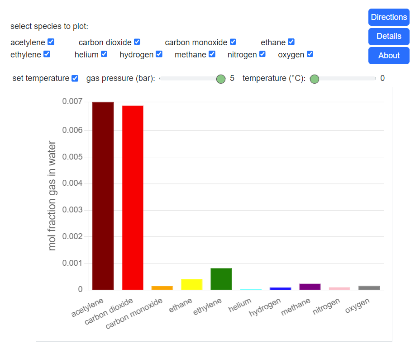Uncheck the ethane checkbox
This screenshot has width=415, height=353.
tap(291, 42)
